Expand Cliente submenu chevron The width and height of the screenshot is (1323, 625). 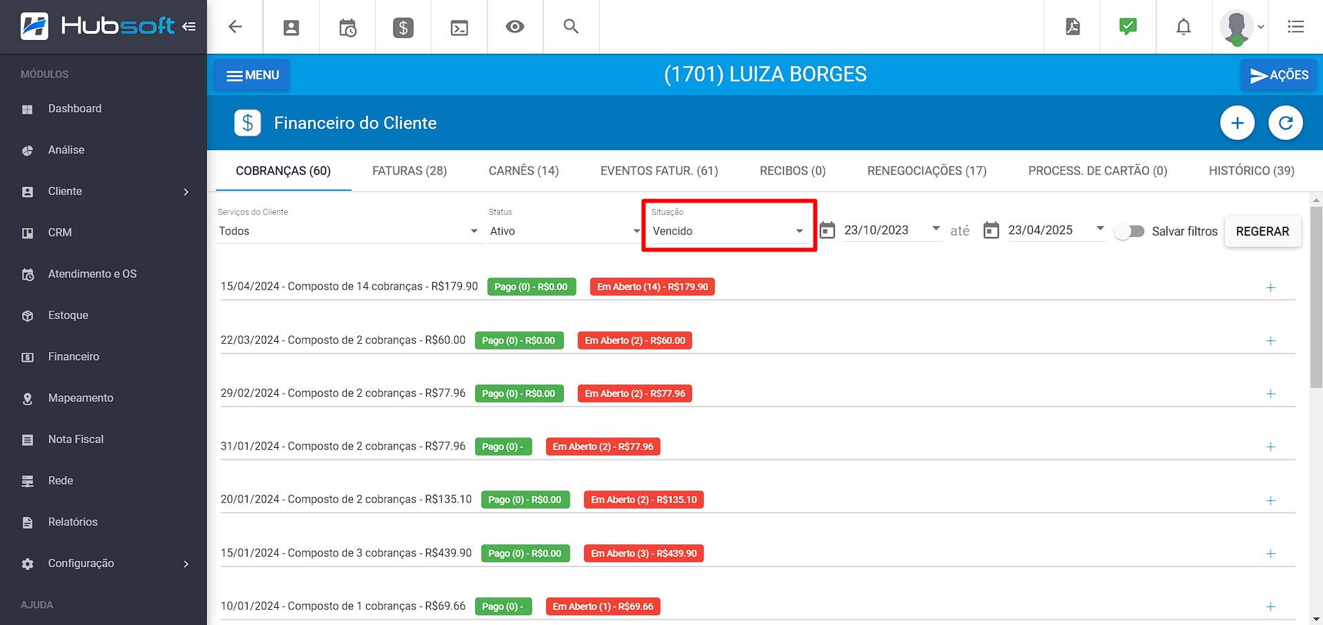(x=186, y=192)
